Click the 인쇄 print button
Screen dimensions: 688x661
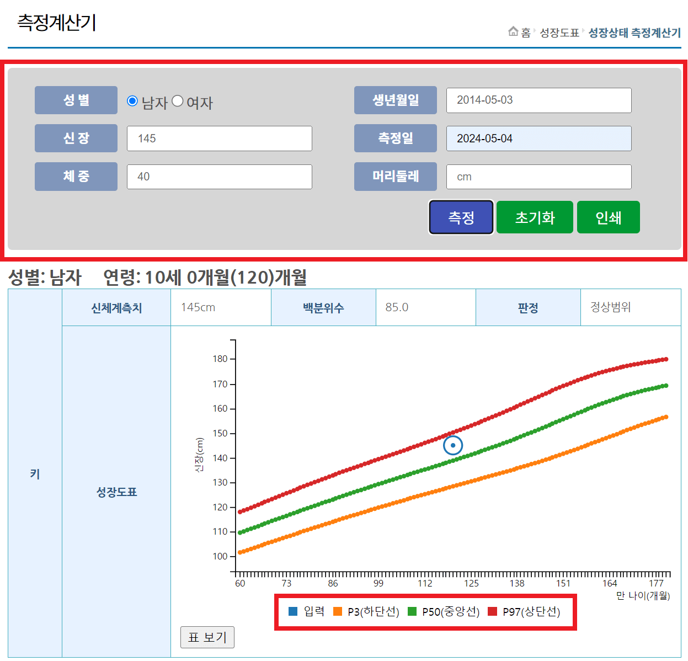coord(608,217)
